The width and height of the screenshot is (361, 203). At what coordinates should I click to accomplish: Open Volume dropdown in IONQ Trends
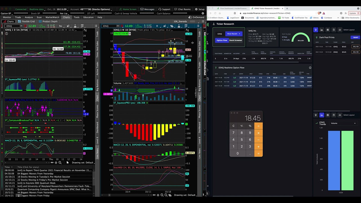coord(343,123)
